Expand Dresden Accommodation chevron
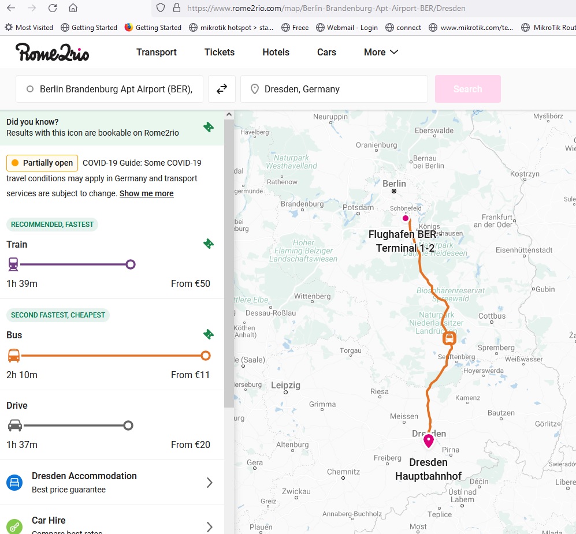This screenshot has width=576, height=534. [209, 483]
